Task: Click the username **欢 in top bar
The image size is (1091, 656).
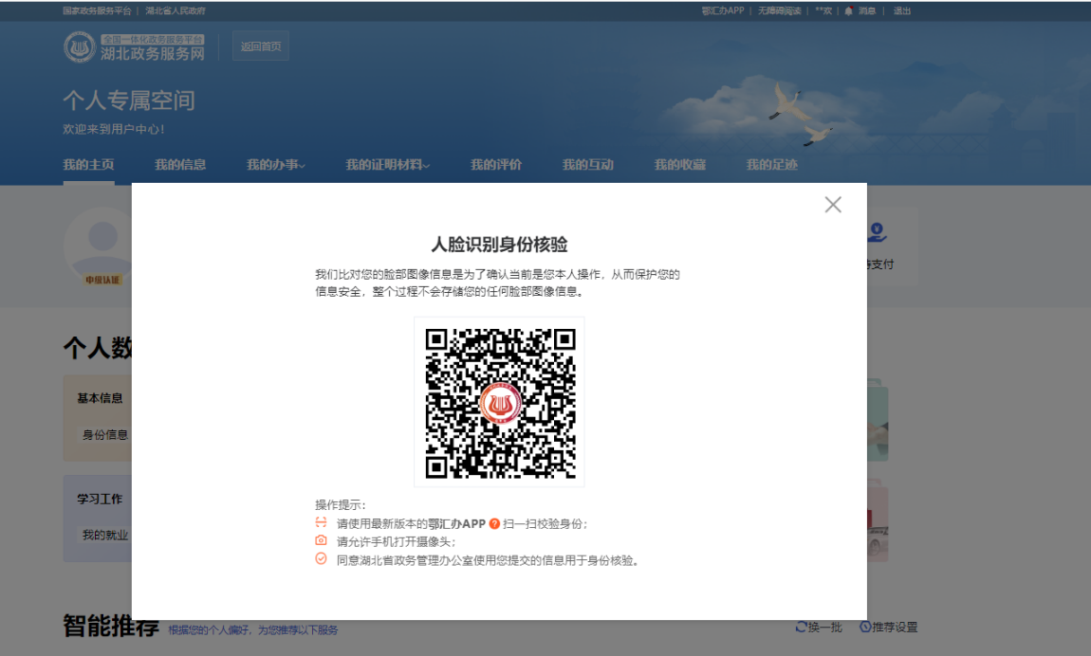Action: (x=823, y=10)
